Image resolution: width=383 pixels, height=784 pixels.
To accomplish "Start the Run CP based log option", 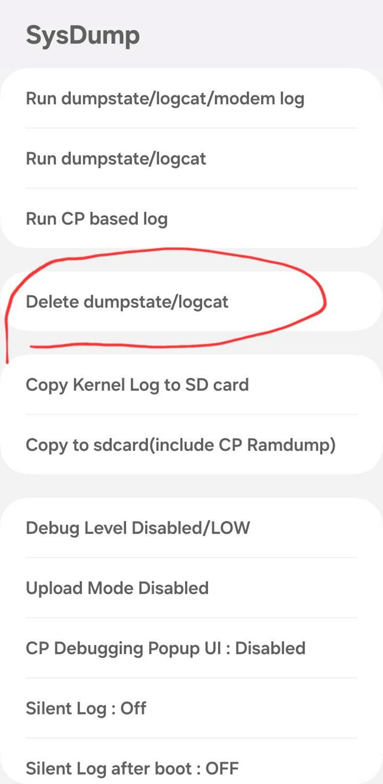I will point(191,219).
